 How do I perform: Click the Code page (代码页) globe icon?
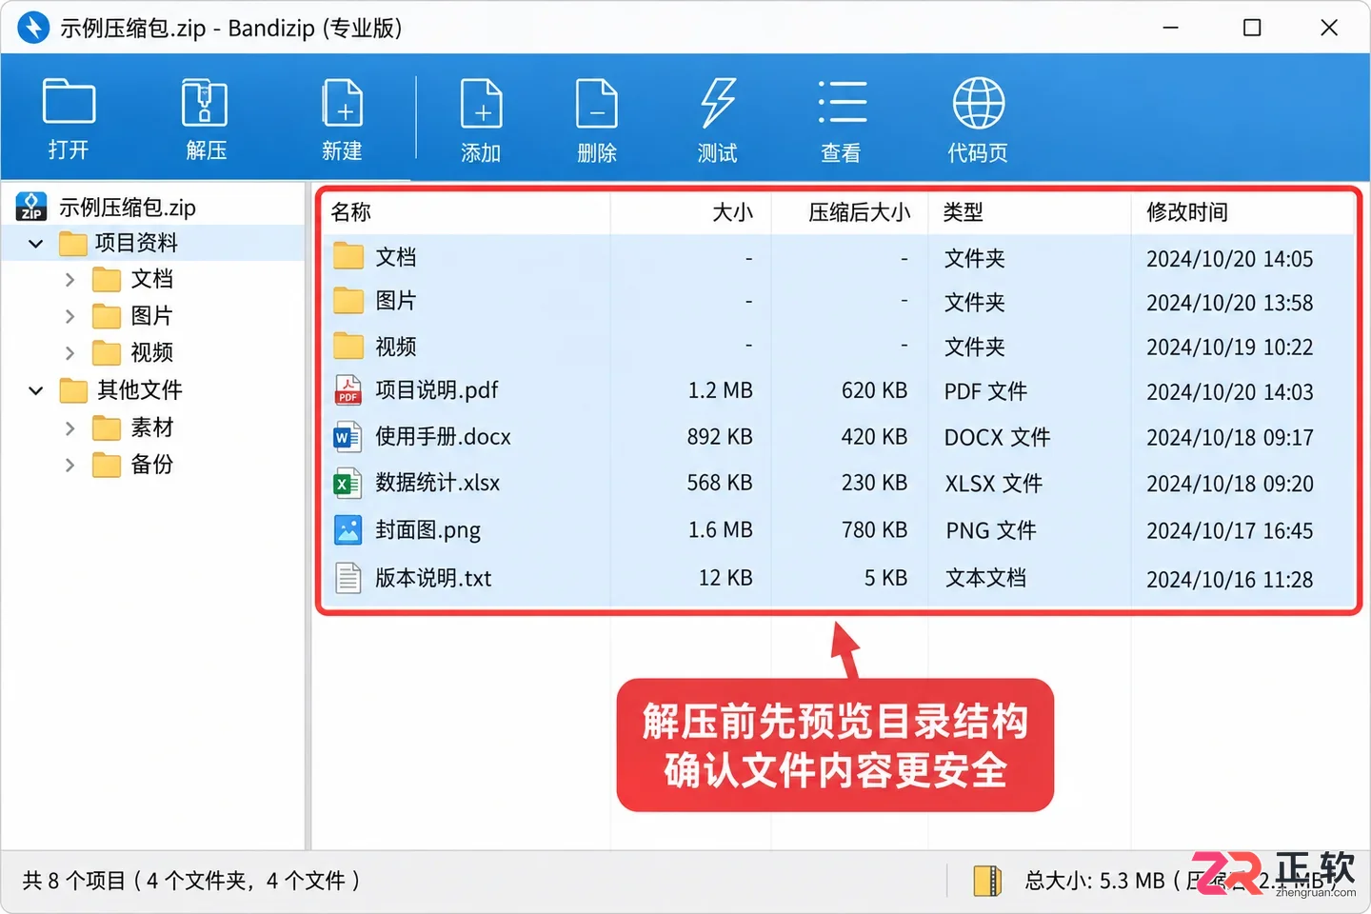(979, 103)
